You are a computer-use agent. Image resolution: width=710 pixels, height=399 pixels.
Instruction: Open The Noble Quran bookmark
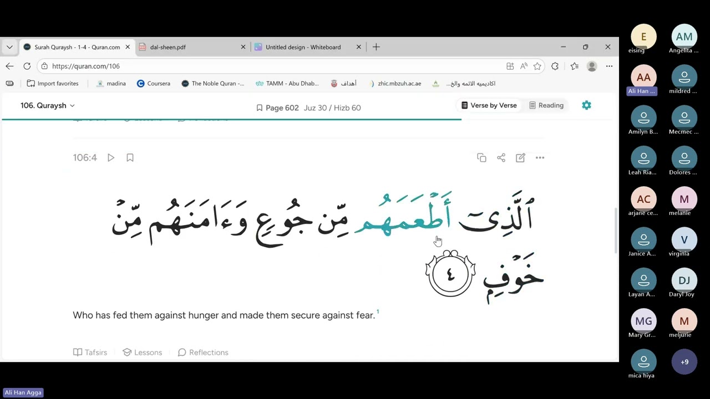tap(212, 84)
